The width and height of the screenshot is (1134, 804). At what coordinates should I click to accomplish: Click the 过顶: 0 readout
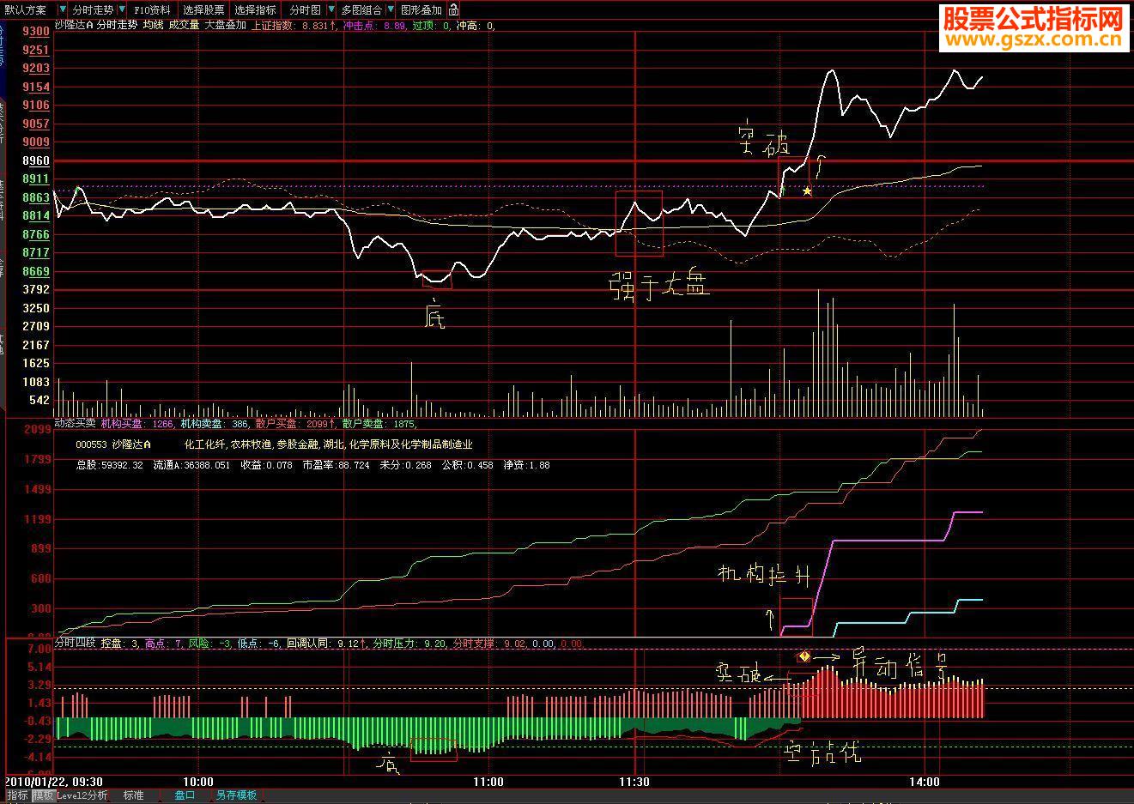(x=432, y=26)
